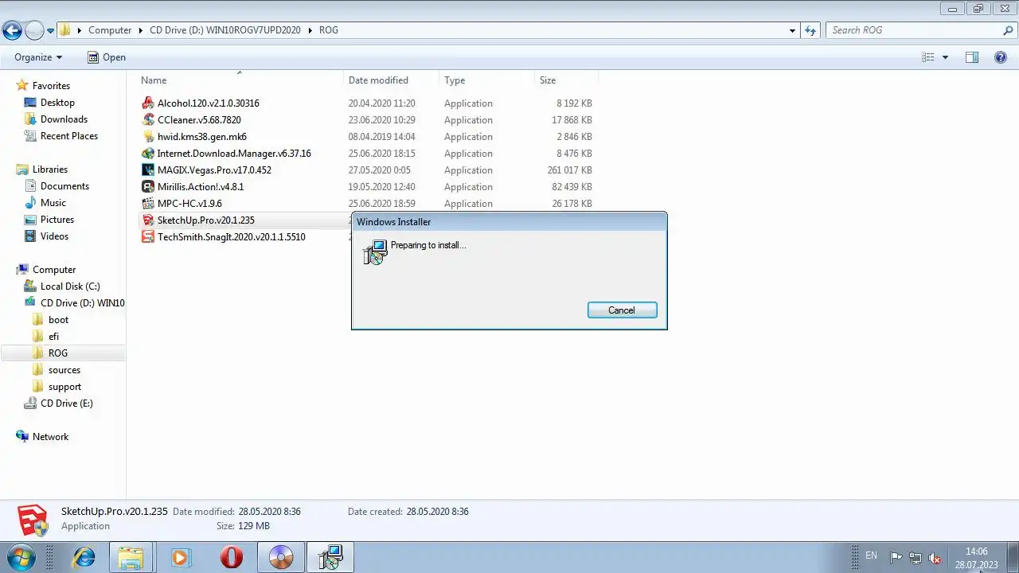The height and width of the screenshot is (573, 1019).
Task: Click the search magnifier icon
Action: pyautogui.click(x=1008, y=30)
